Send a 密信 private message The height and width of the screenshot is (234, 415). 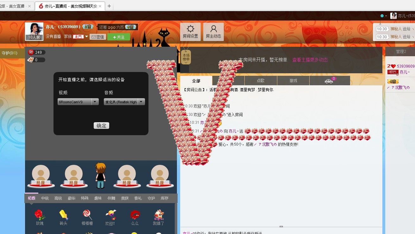coord(98,37)
